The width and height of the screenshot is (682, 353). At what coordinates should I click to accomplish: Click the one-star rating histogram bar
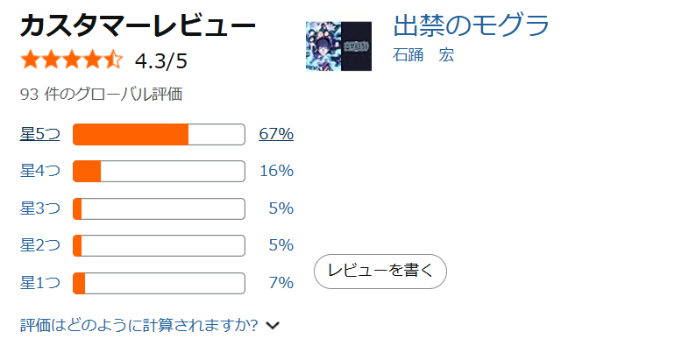pos(160,284)
